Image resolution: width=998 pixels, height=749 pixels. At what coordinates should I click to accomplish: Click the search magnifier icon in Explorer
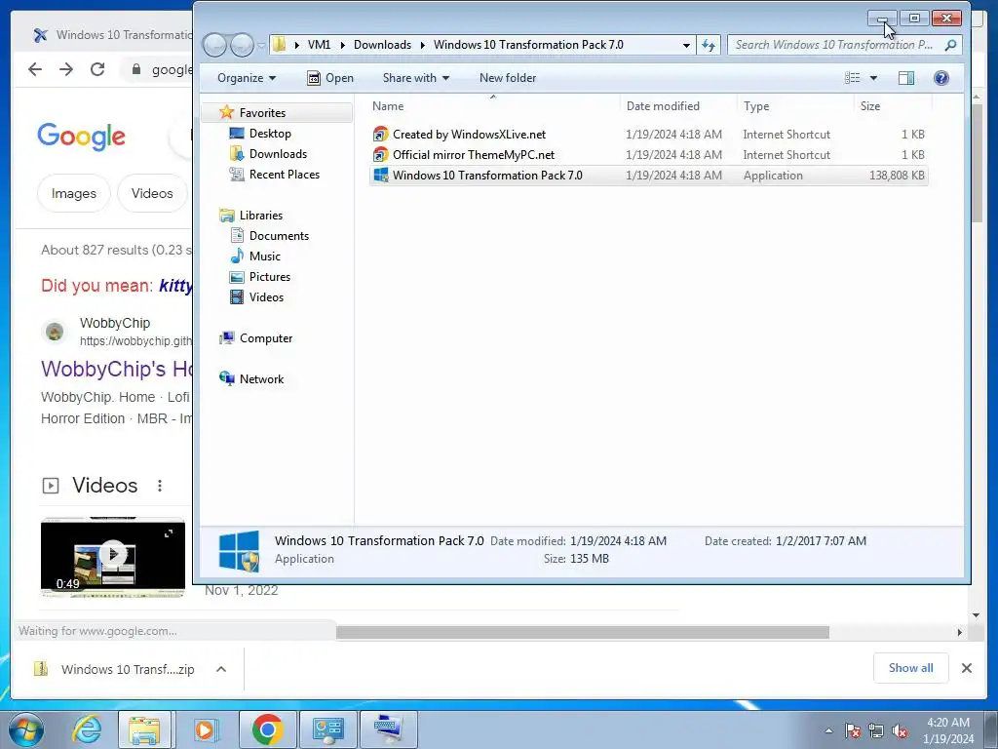pyautogui.click(x=950, y=45)
